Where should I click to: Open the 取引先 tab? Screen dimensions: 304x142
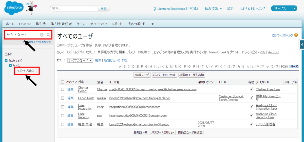(41, 24)
